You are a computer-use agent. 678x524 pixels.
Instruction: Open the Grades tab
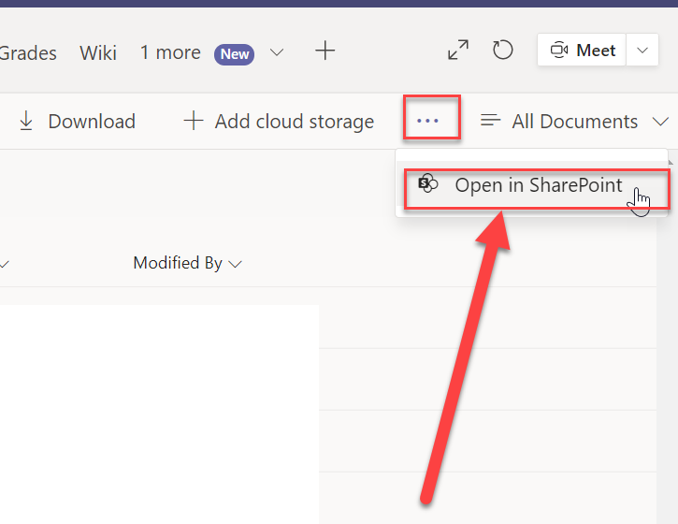coord(28,53)
